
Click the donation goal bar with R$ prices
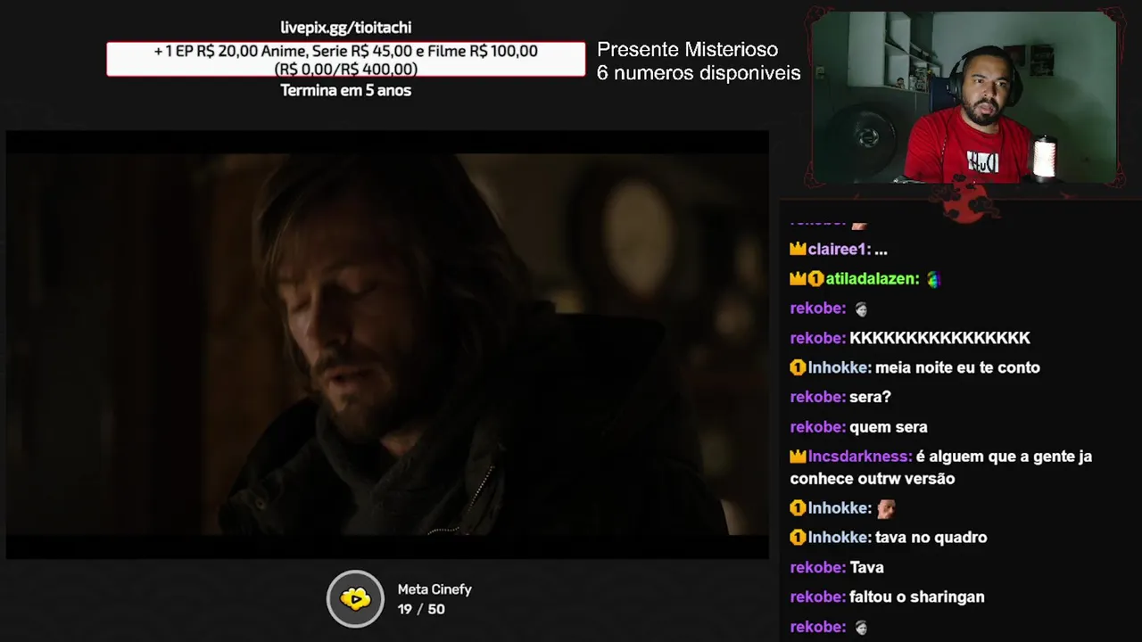click(346, 60)
